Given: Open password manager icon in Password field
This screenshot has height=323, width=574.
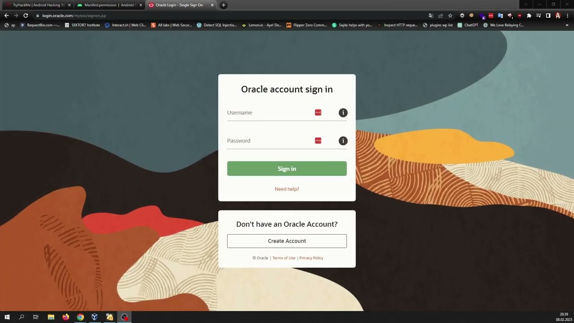Looking at the screenshot, I should point(318,141).
